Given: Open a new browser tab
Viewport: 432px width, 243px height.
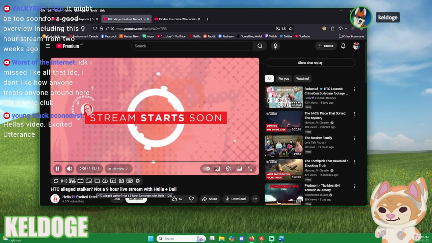Looking at the screenshot, I should 207,19.
